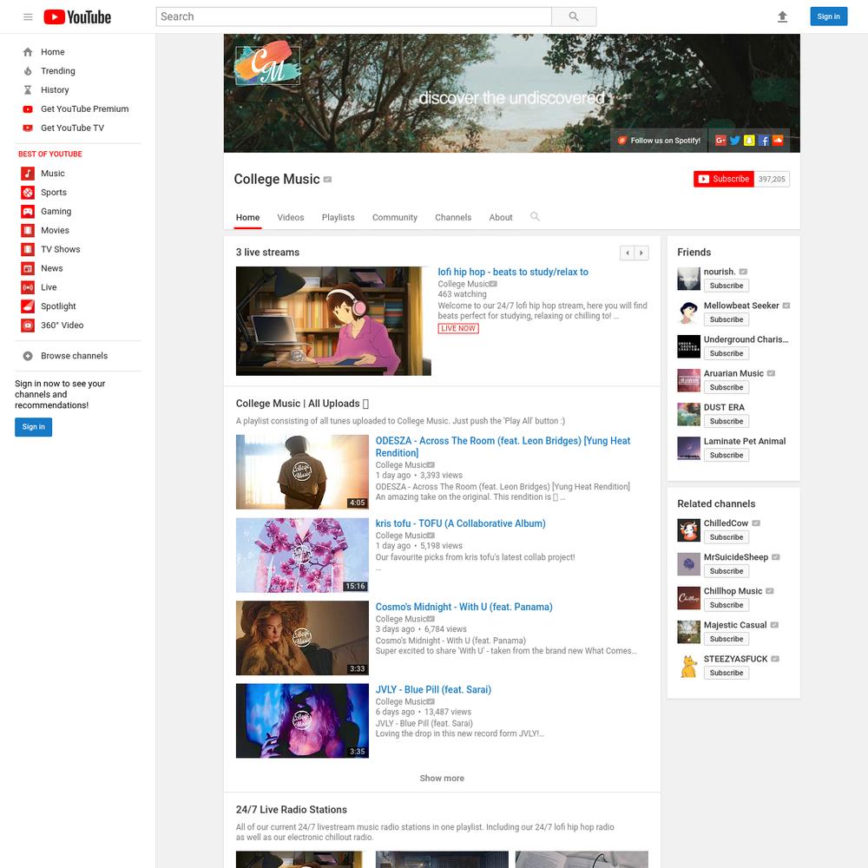Switch to the Videos tab
Image resolution: width=868 pixels, height=868 pixels.
291,218
